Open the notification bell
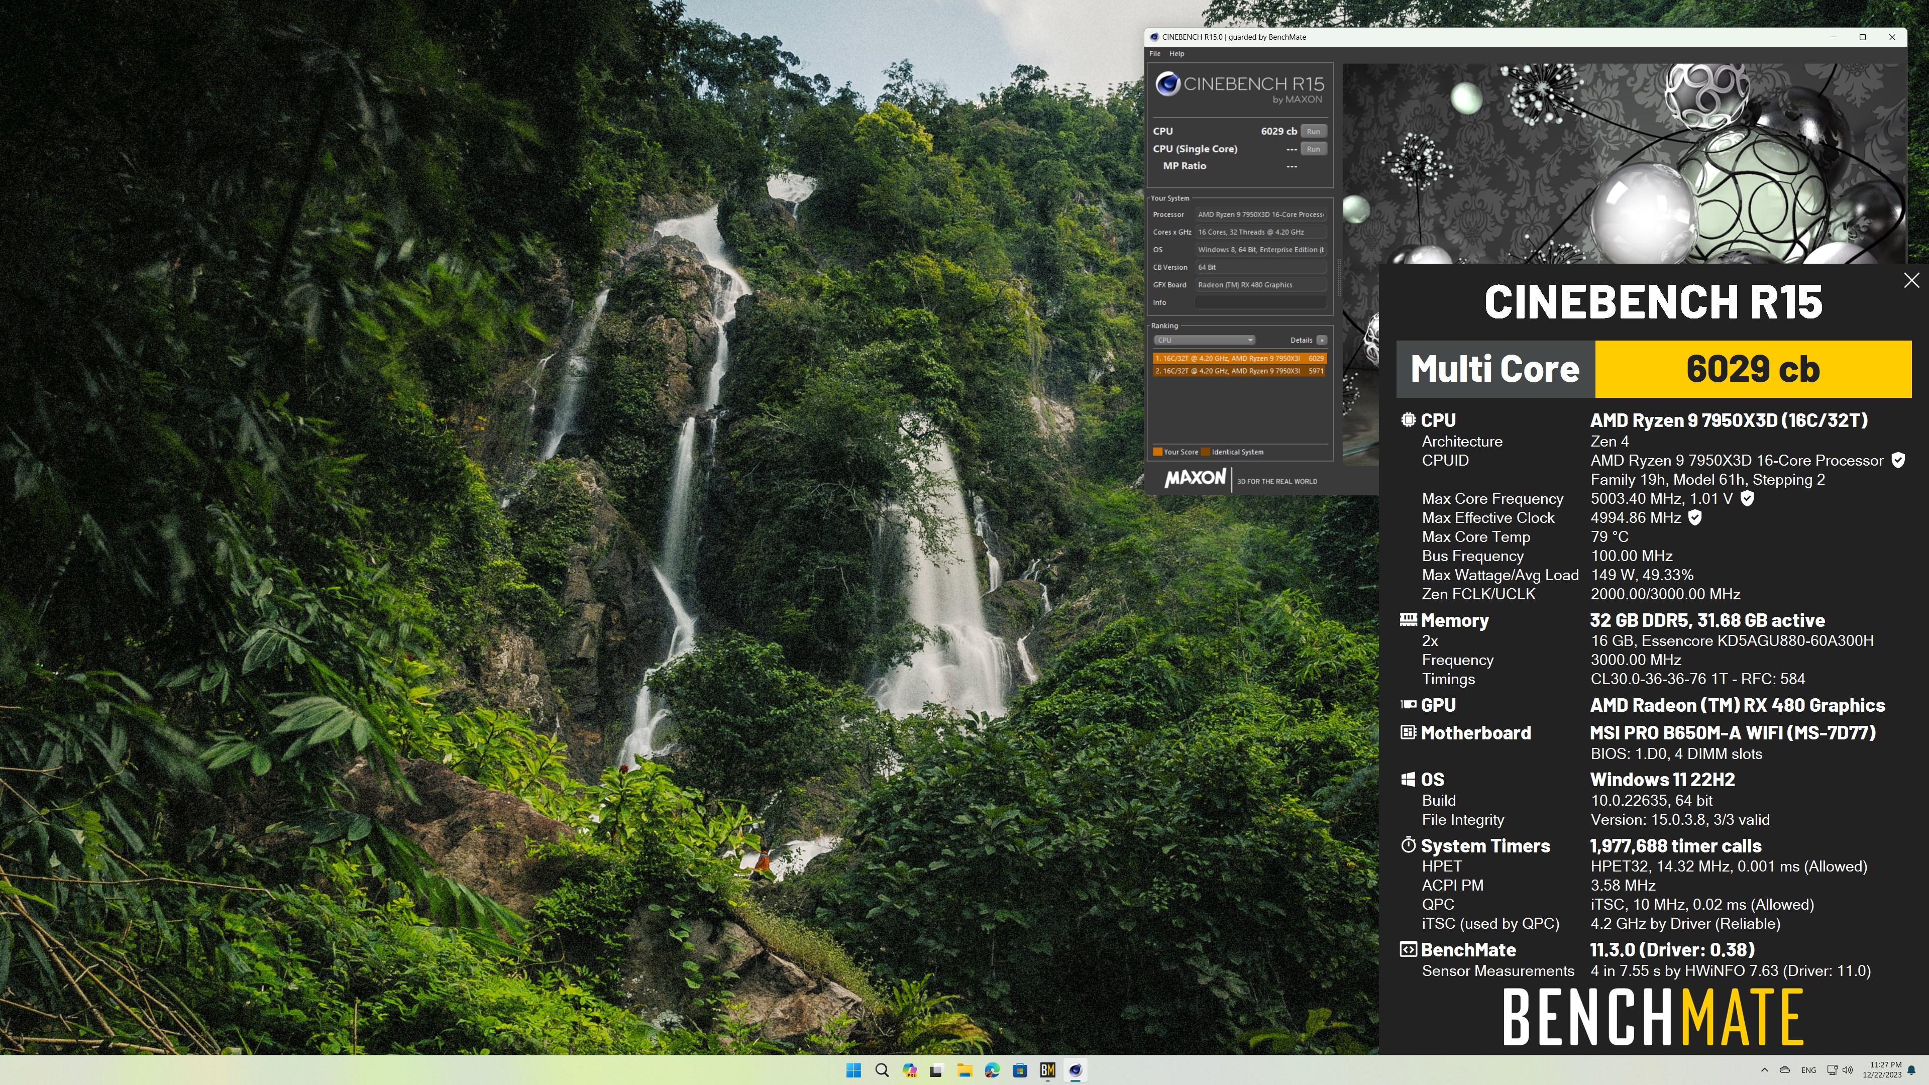 click(1912, 1070)
